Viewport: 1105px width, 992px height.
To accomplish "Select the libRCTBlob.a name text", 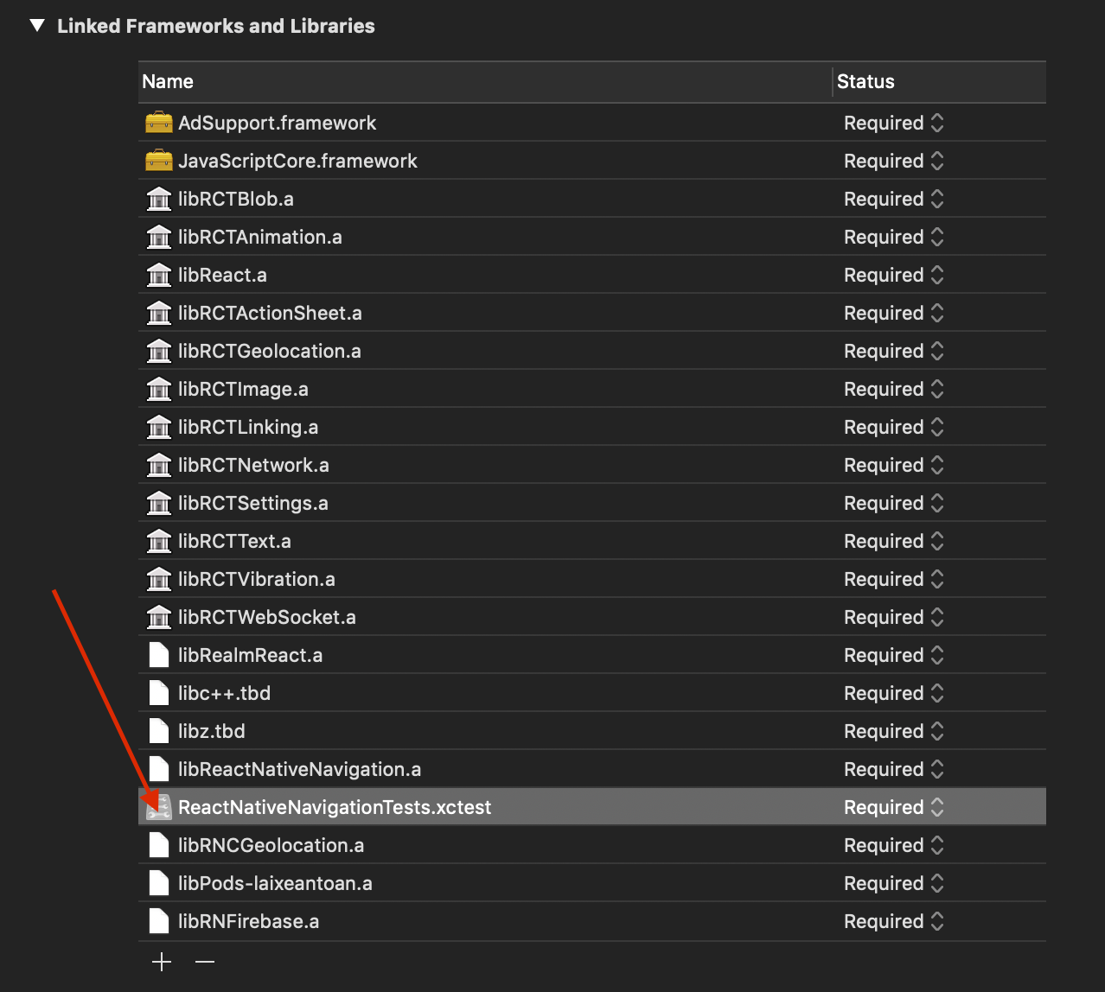I will [x=236, y=199].
